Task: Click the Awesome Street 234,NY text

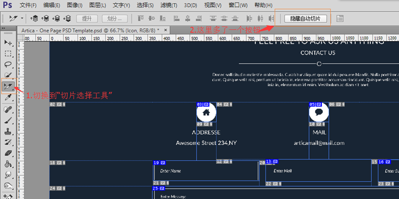Action: click(206, 143)
